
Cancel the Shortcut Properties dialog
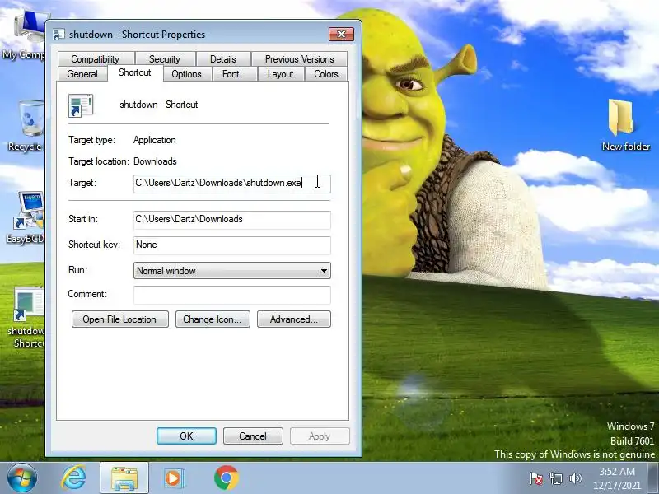pyautogui.click(x=253, y=436)
